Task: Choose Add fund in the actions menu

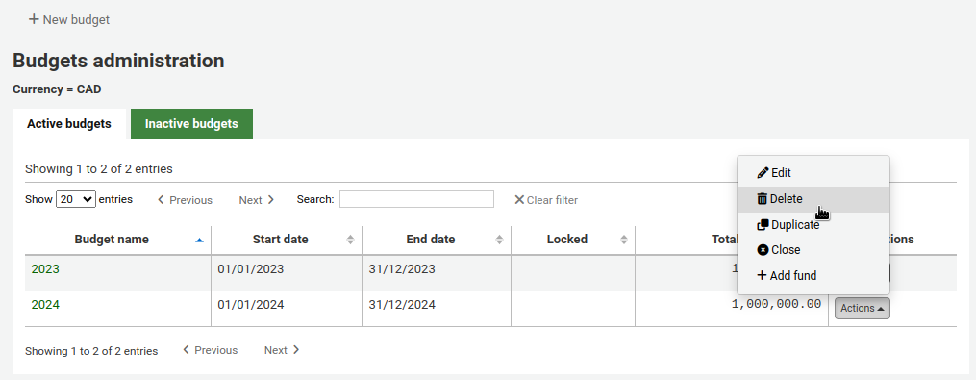Action: point(813,275)
